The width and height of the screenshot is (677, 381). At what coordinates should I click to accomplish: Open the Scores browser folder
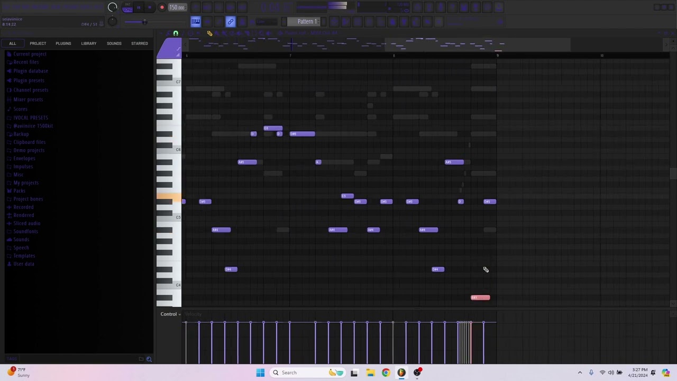[20, 109]
